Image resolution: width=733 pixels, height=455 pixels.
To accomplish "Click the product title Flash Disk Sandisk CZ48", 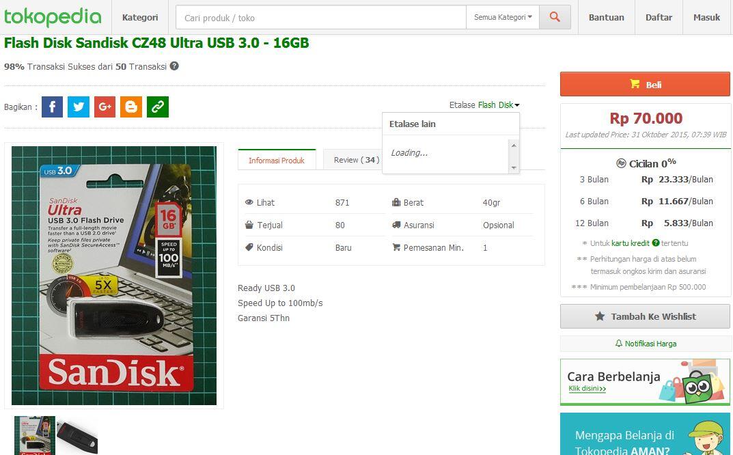I will [156, 43].
